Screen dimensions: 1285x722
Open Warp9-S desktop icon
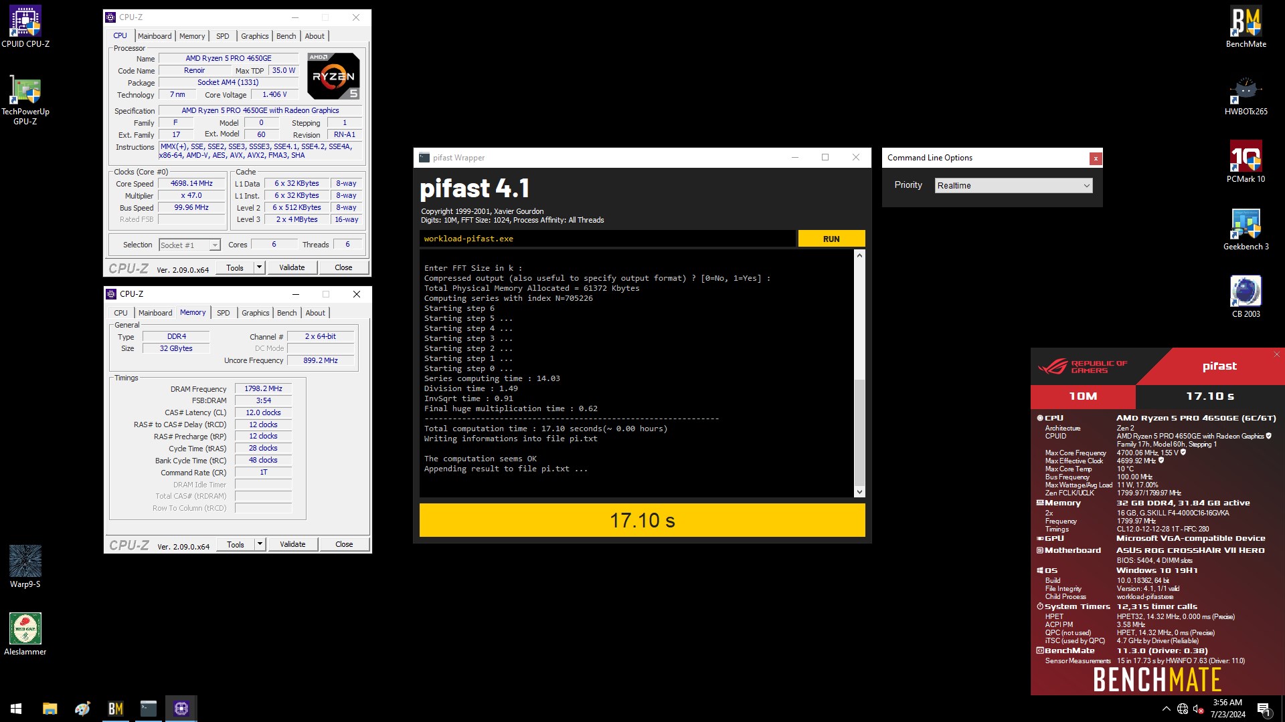[25, 567]
